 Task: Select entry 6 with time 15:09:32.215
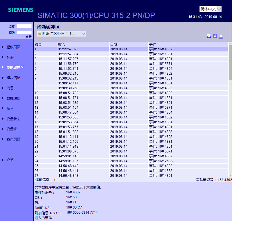[x=131, y=74]
